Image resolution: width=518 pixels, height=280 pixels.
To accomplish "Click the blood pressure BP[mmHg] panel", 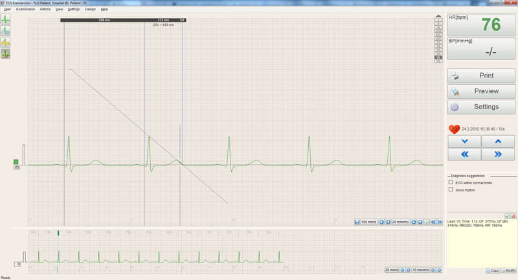I will 482,49.
